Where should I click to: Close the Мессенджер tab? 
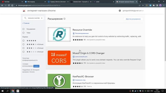click(x=45, y=2)
